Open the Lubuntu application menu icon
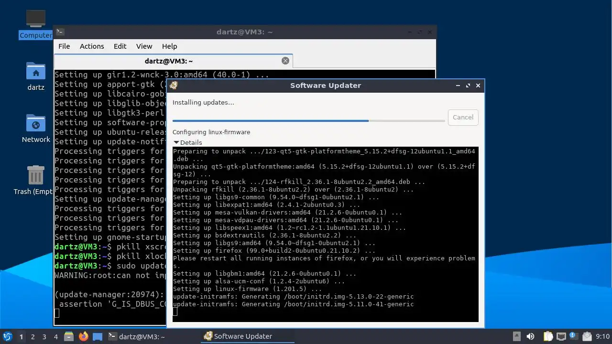 coord(7,336)
